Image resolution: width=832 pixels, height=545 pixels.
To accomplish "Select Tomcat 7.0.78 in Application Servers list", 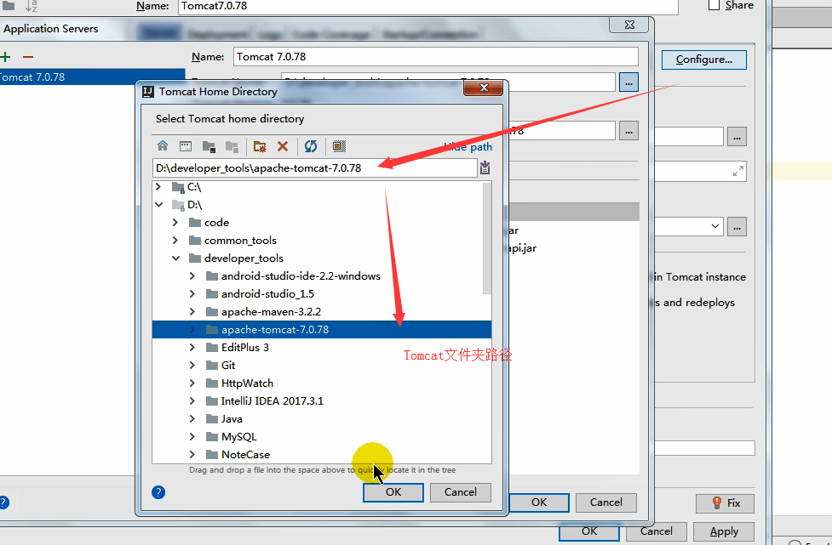I will (x=92, y=77).
